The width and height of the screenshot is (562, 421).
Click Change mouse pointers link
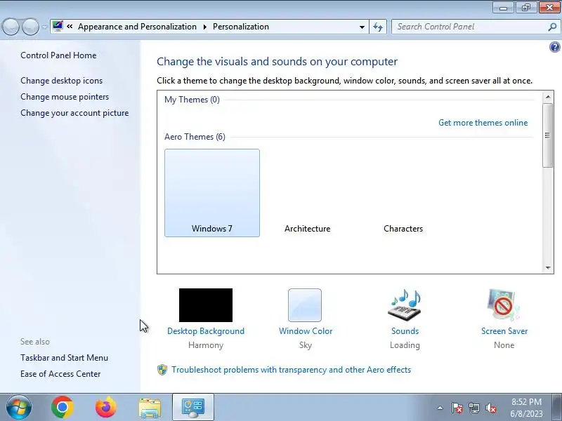pyautogui.click(x=65, y=97)
